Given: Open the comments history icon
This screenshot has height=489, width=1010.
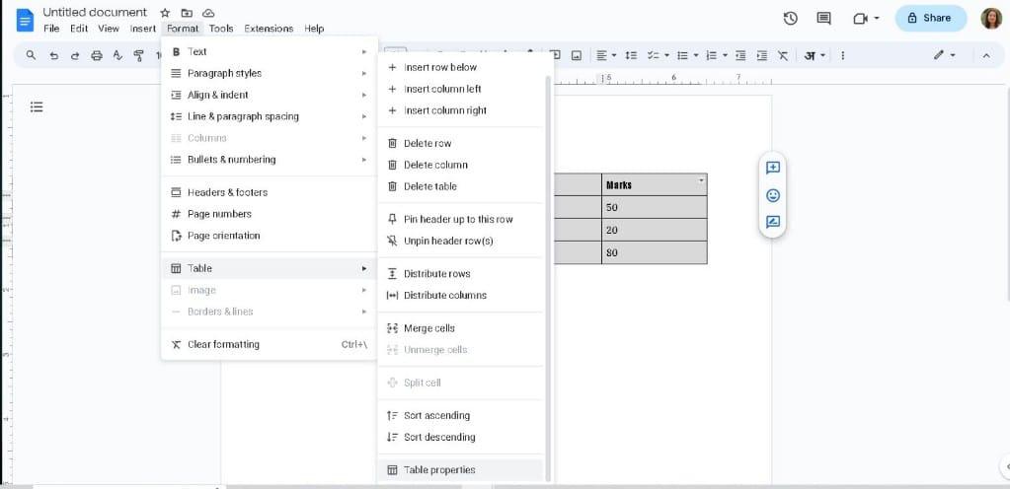Looking at the screenshot, I should 823,19.
